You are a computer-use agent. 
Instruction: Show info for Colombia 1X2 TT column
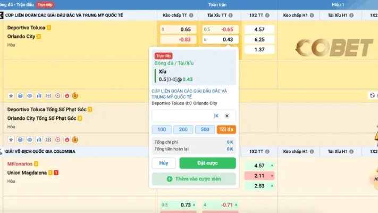[x=267, y=151]
